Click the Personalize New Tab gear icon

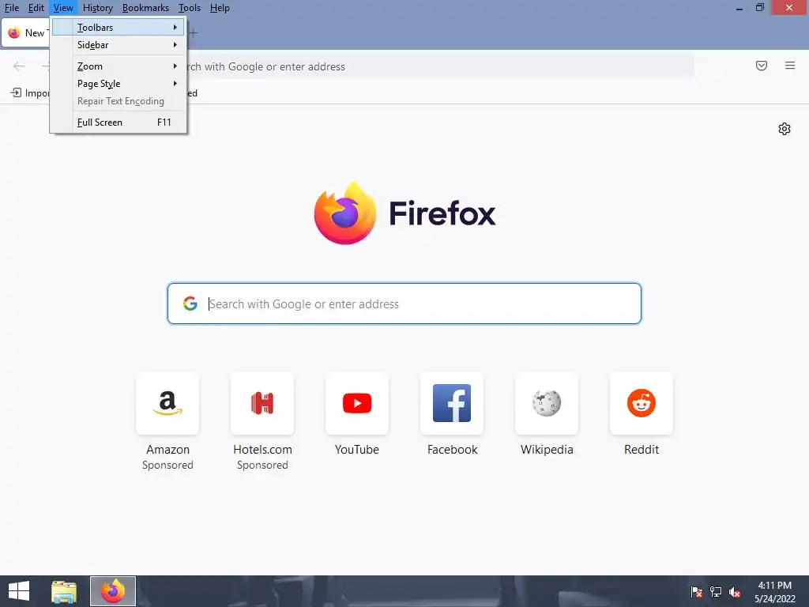click(785, 129)
